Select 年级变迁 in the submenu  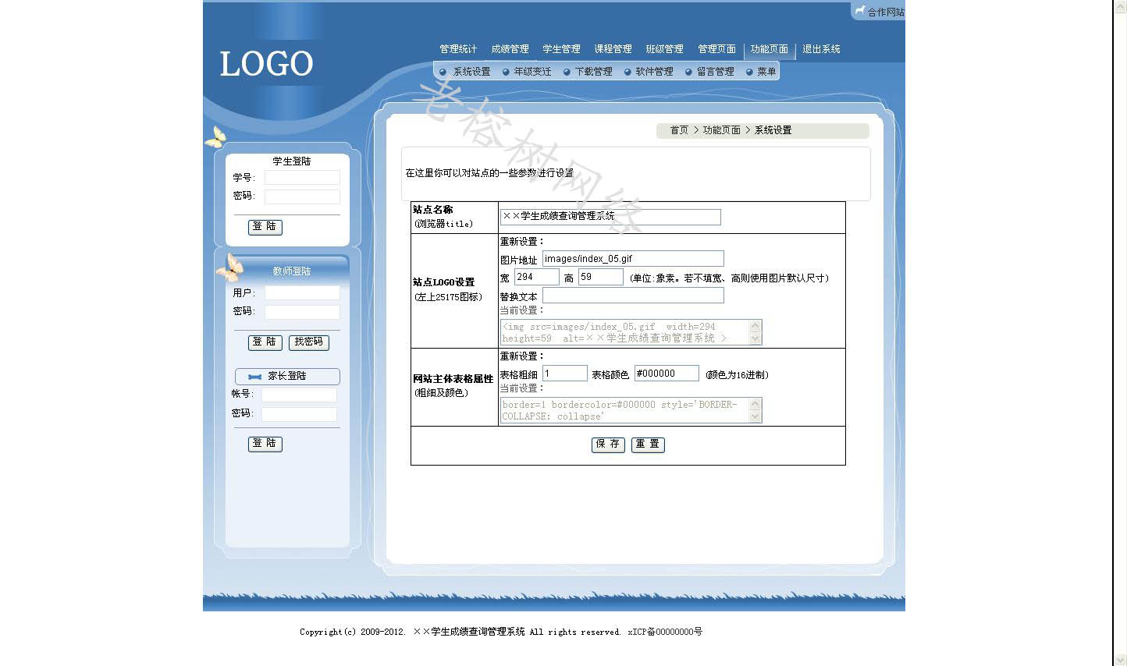pos(532,72)
